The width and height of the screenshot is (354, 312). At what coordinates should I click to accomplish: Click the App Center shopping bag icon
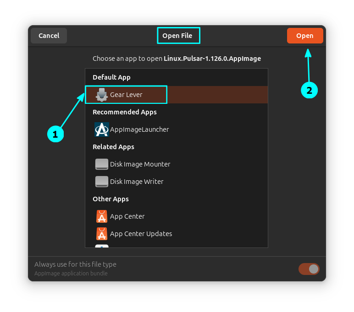click(x=101, y=216)
